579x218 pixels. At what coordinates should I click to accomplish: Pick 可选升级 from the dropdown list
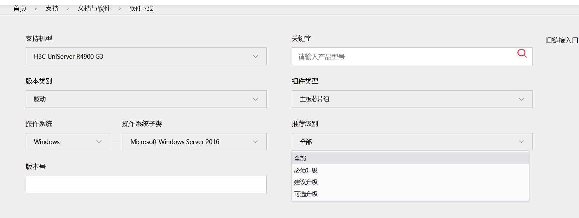point(306,194)
